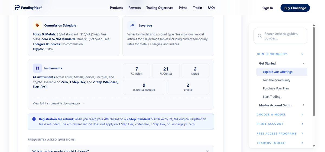Click the Leverage trend arrow icon

coord(132,25)
